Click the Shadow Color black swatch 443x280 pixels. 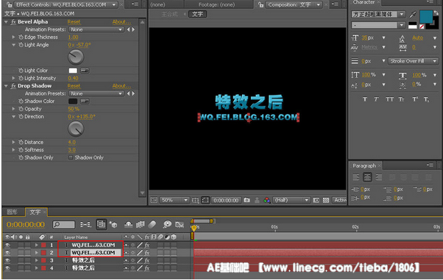(73, 101)
